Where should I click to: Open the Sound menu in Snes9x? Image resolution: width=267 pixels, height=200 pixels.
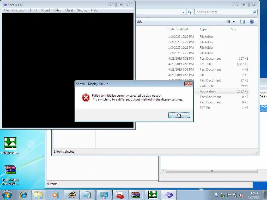click(45, 10)
